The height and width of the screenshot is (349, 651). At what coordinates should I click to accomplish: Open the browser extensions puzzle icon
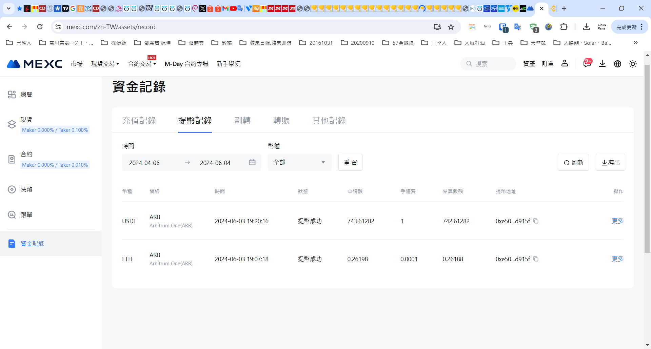point(564,27)
